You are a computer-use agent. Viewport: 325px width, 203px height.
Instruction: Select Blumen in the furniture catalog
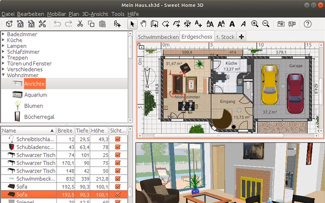click(x=34, y=106)
